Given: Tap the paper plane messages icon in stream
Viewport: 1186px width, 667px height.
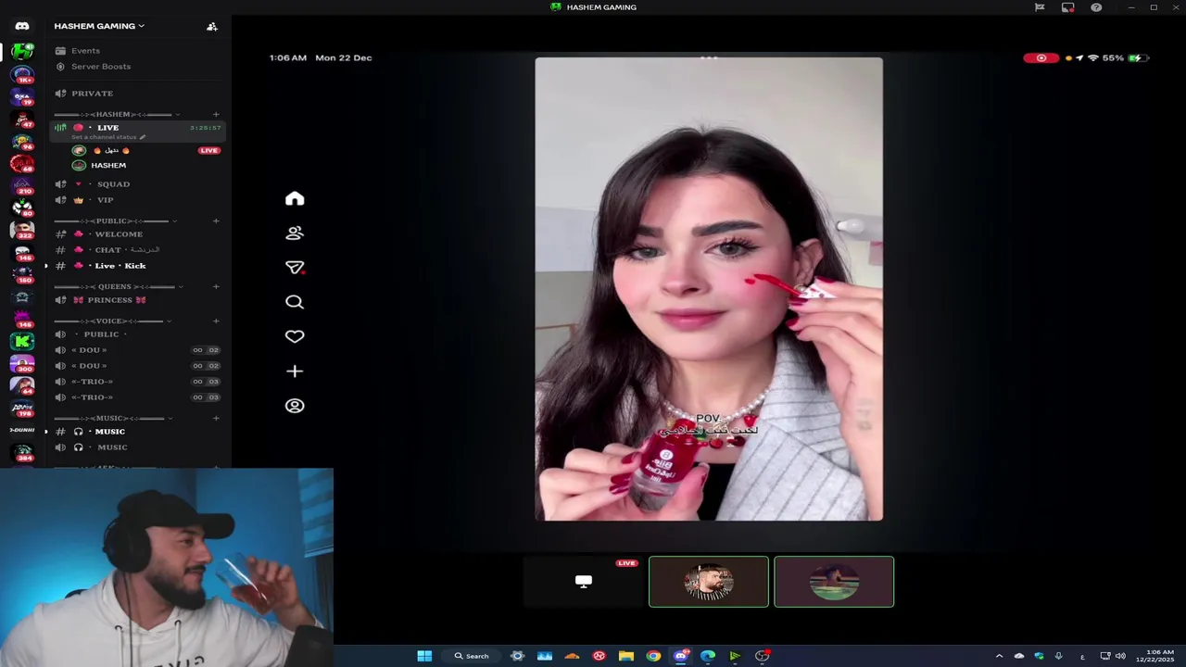Looking at the screenshot, I should [x=295, y=268].
